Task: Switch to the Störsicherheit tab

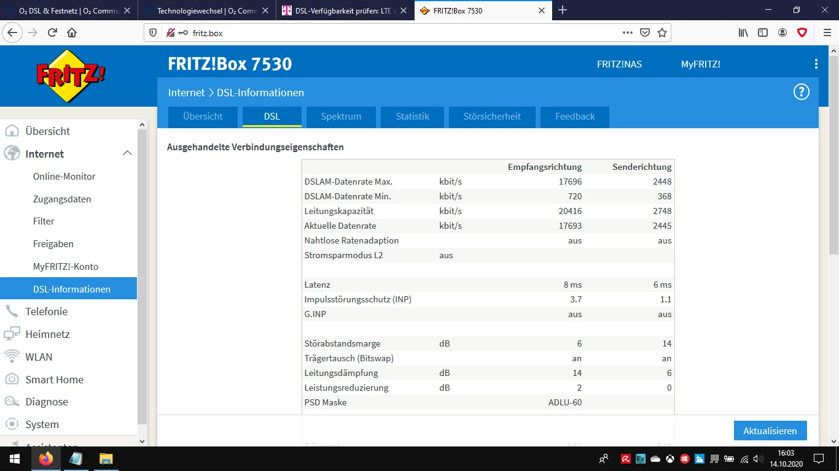Action: click(491, 117)
